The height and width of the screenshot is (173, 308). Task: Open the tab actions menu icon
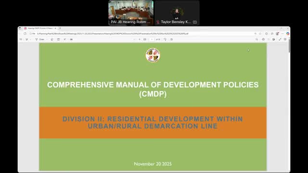click(x=20, y=28)
